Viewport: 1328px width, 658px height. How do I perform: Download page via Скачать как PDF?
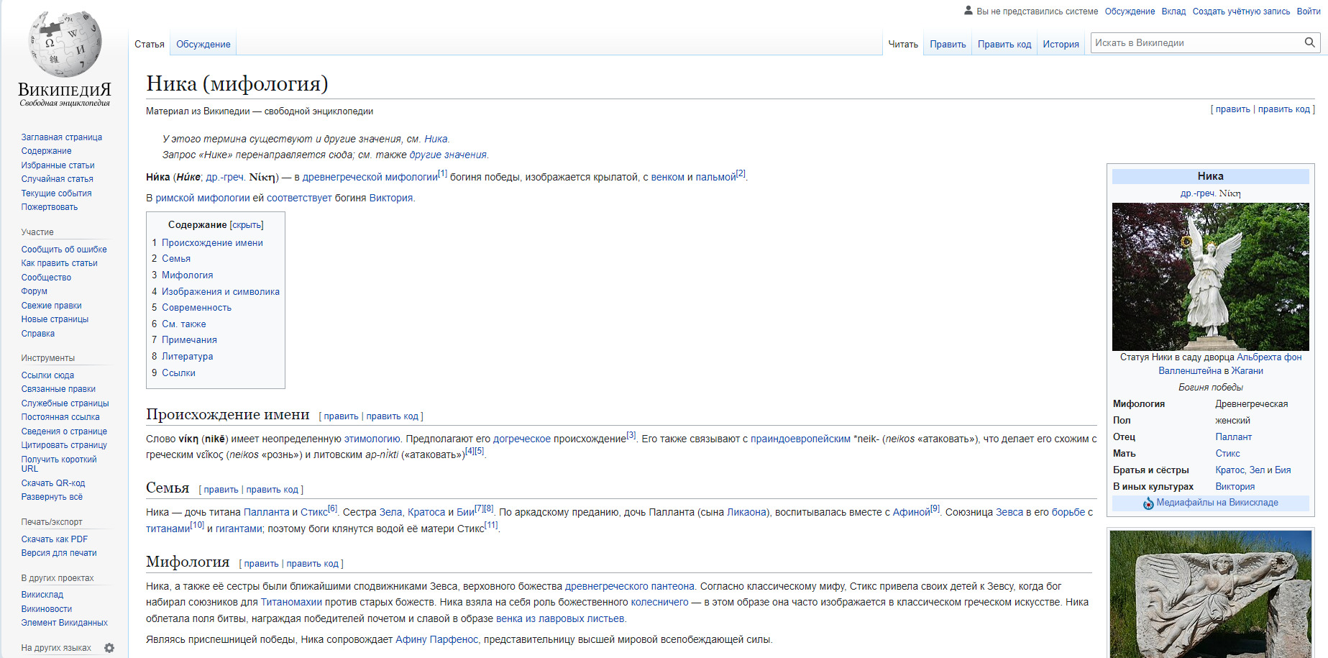(54, 539)
